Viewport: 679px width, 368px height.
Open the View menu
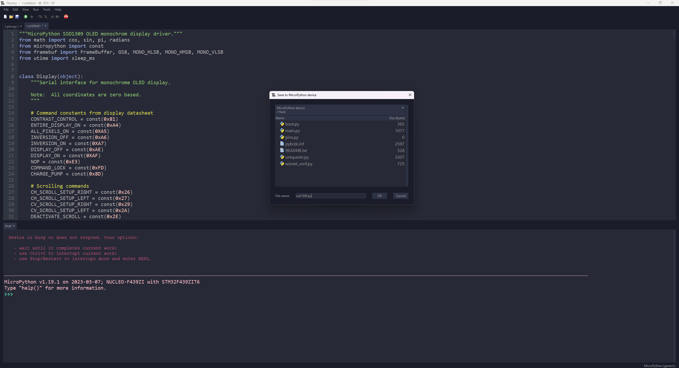pyautogui.click(x=25, y=10)
